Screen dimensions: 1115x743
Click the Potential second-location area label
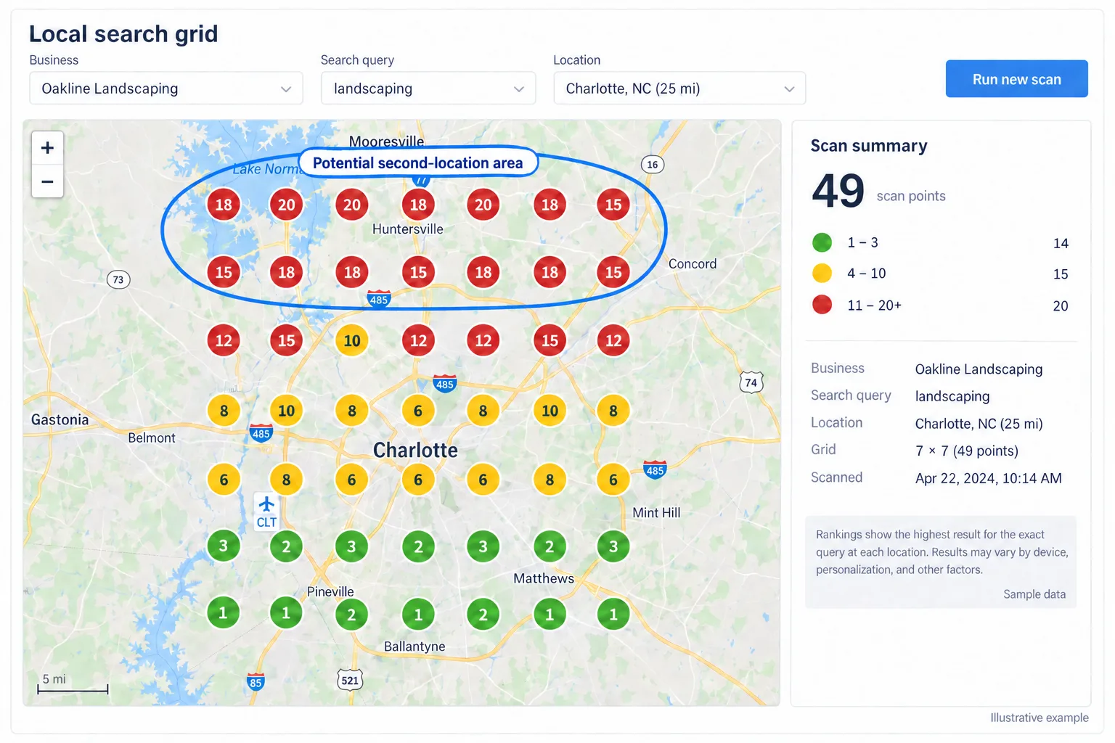[418, 163]
